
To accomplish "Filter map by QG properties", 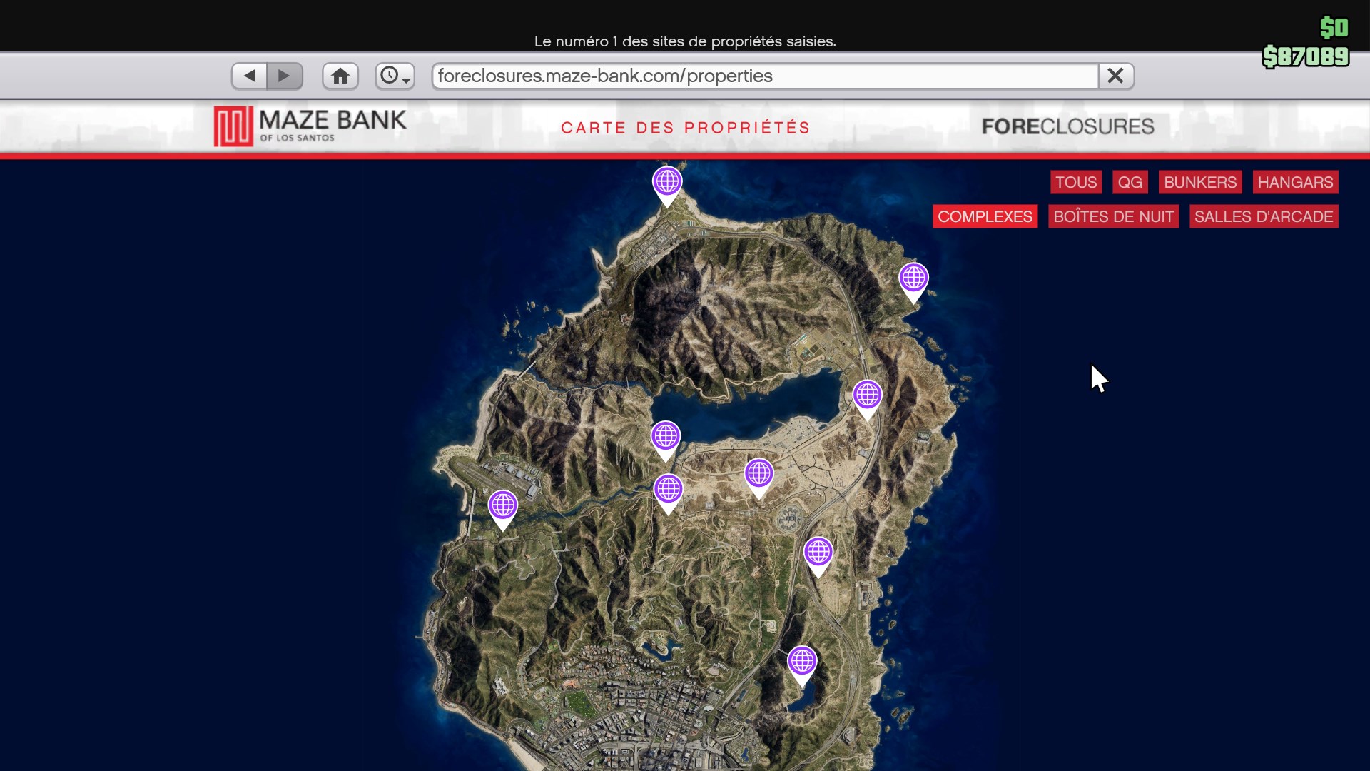I will point(1130,182).
